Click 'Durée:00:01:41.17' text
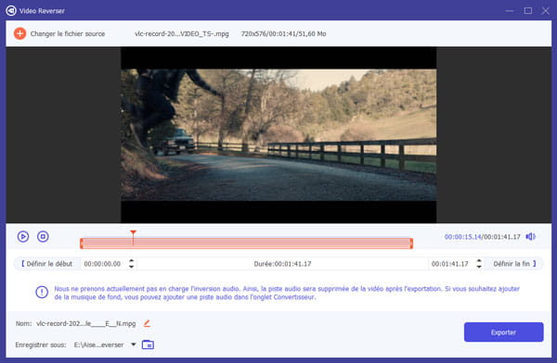This screenshot has width=557, height=363. (x=282, y=264)
